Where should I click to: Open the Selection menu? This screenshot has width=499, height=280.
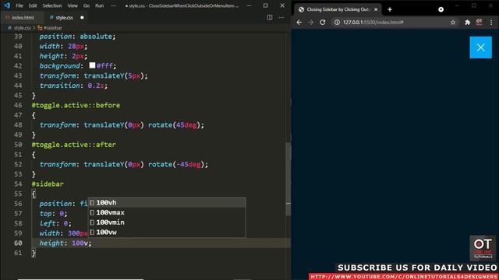pos(52,5)
